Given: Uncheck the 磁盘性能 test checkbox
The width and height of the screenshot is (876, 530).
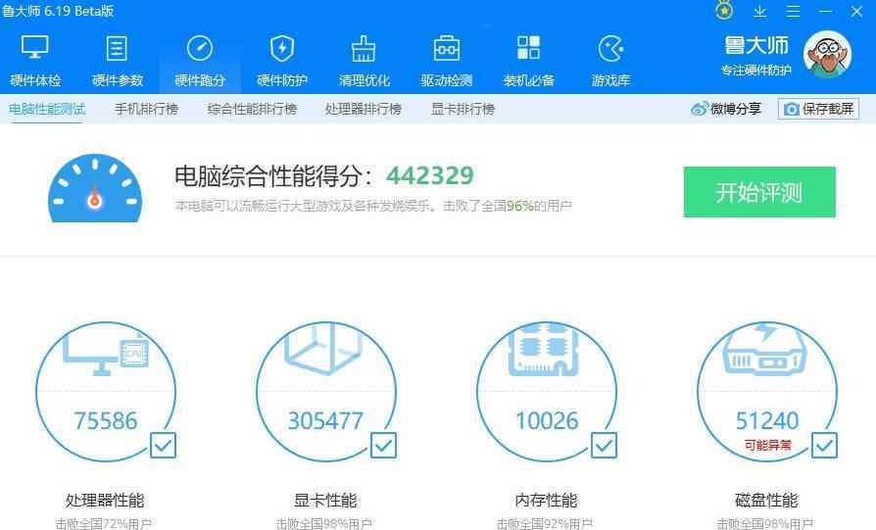Looking at the screenshot, I should click(825, 445).
